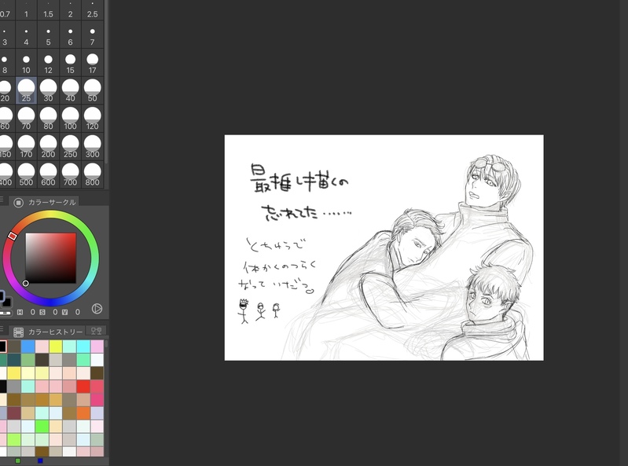This screenshot has height=466, width=628.
Task: Select the black sub color chip
Action: click(x=7, y=302)
